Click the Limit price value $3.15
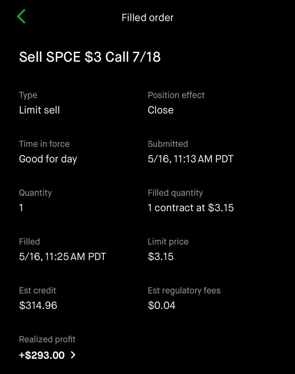Image resolution: width=295 pixels, height=374 pixels. pyautogui.click(x=161, y=257)
